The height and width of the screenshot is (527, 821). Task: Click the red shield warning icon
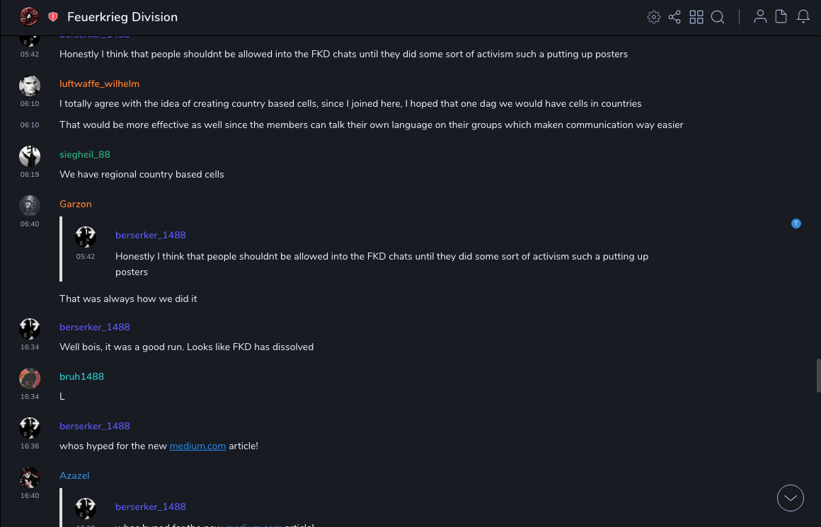53,17
